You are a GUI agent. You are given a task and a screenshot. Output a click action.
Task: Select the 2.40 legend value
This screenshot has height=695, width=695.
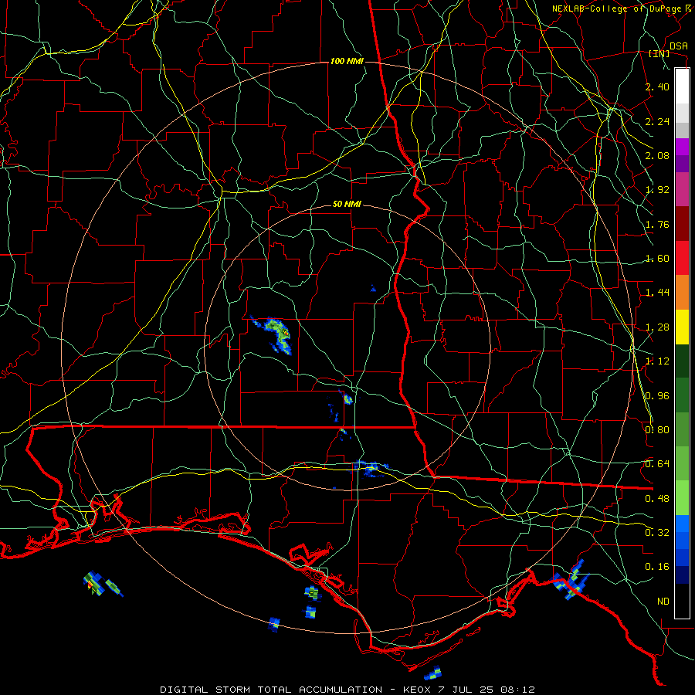click(657, 86)
